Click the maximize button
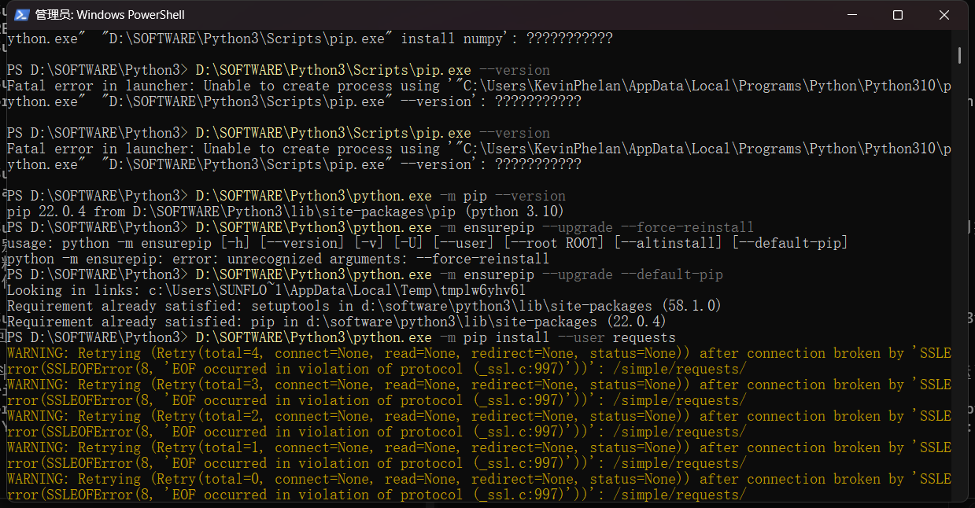Image resolution: width=975 pixels, height=508 pixels. click(897, 13)
